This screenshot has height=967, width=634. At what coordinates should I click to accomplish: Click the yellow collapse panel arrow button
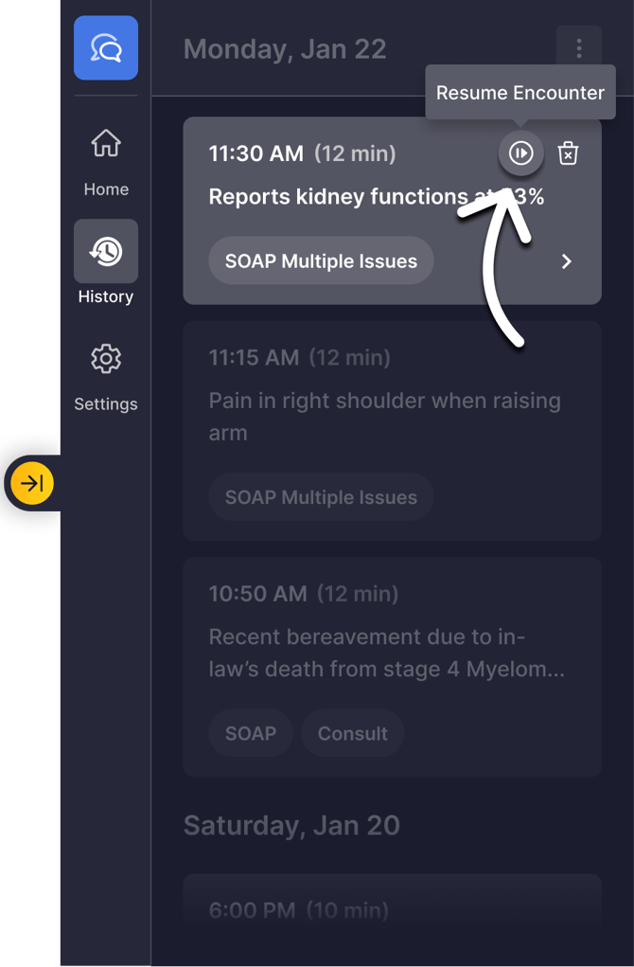33,484
